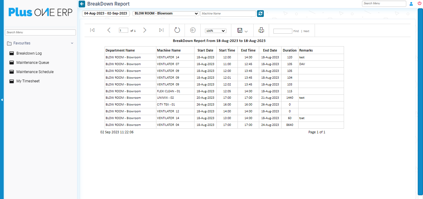The width and height of the screenshot is (423, 199).
Task: Open the BLOW ROOM department dropdown
Action: [x=166, y=14]
